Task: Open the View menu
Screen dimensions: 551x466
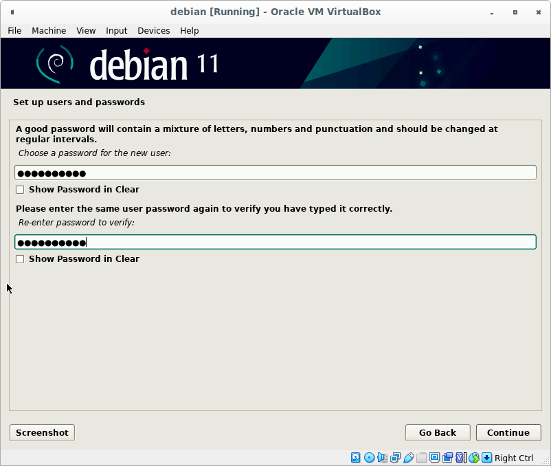Action: pyautogui.click(x=86, y=31)
